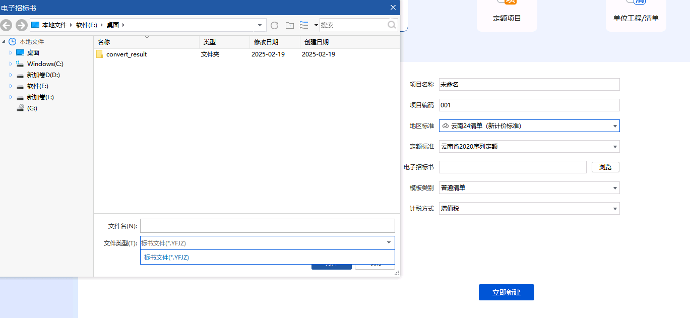This screenshot has height=318, width=690.
Task: Click the back navigation arrow
Action: click(7, 25)
